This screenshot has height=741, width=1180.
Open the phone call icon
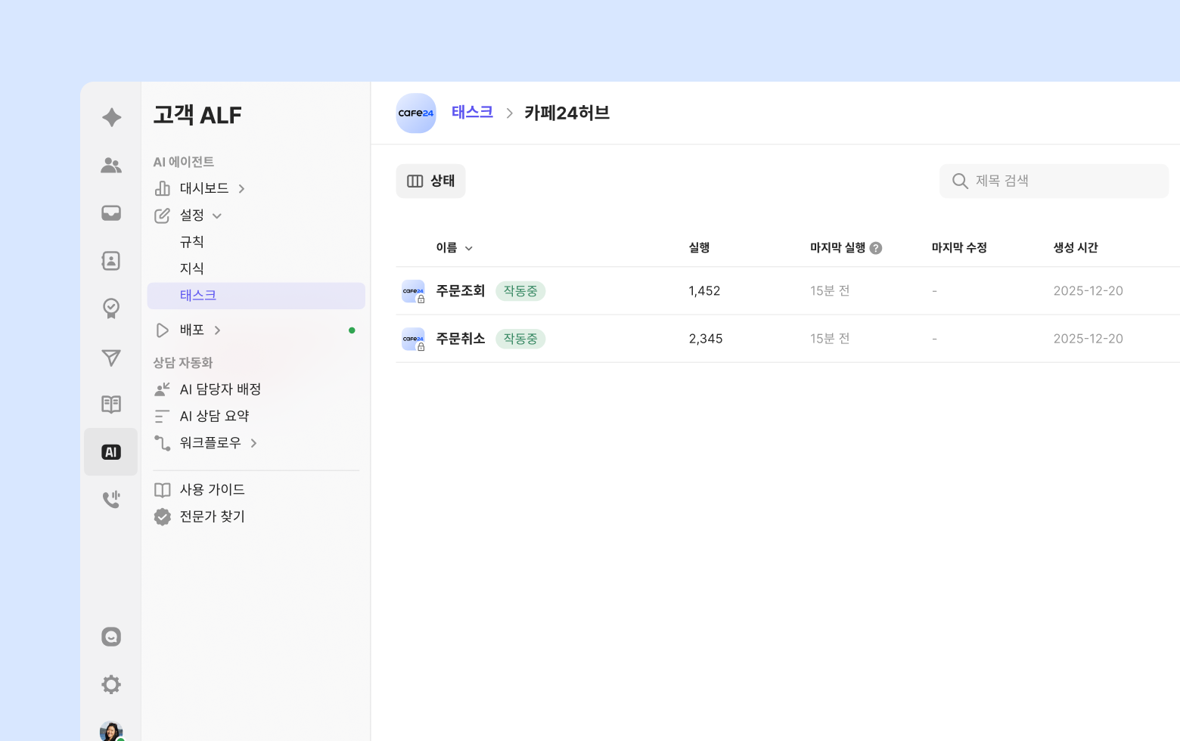coord(111,500)
